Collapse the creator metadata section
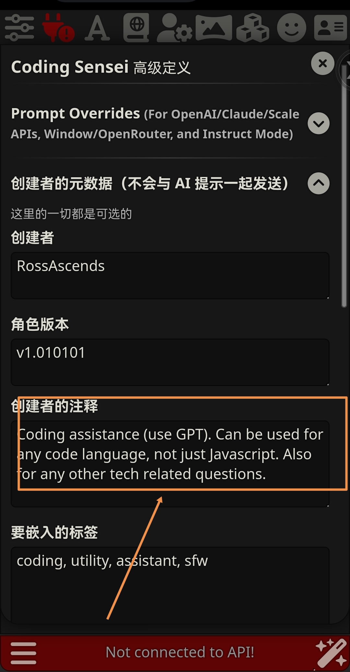 [319, 183]
